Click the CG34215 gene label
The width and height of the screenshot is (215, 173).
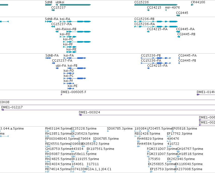[x=154, y=8]
